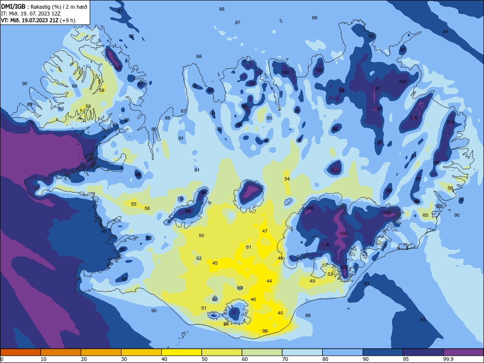Click the humidity value '46' on the map
This screenshot has height=363, width=484.
coord(253,300)
